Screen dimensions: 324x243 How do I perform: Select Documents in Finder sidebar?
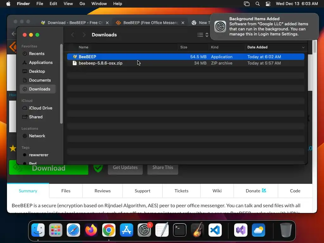pos(38,80)
